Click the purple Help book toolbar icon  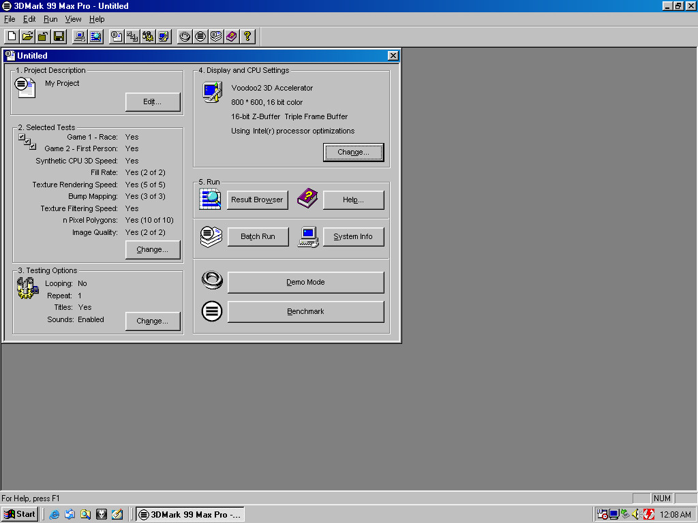click(232, 36)
